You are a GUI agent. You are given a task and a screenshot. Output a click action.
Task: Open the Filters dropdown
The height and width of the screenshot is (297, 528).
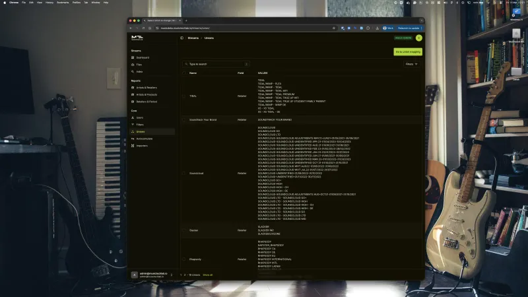point(411,64)
